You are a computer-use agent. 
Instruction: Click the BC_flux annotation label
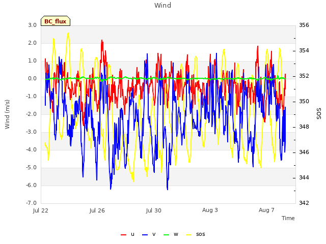tap(56, 21)
